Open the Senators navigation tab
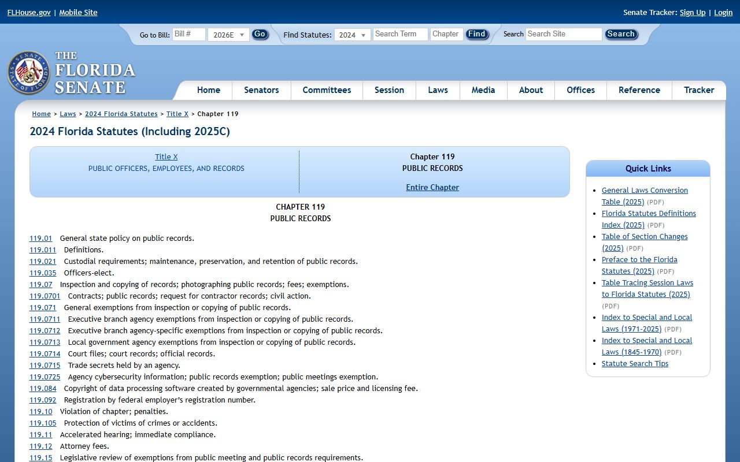The width and height of the screenshot is (740, 462). point(261,90)
